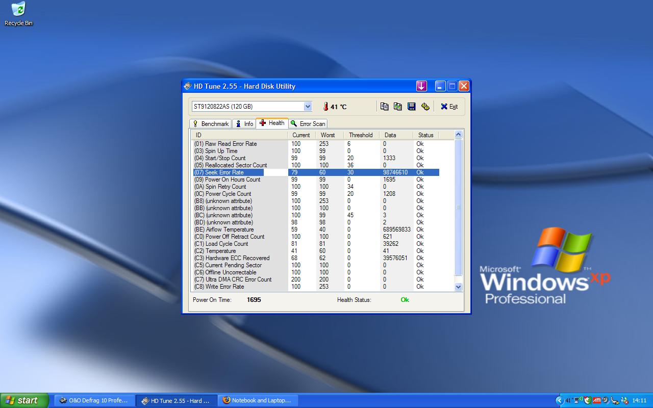Select the (0A) Spin Retry Count row
Screen dimensions: 653x408
[316, 187]
